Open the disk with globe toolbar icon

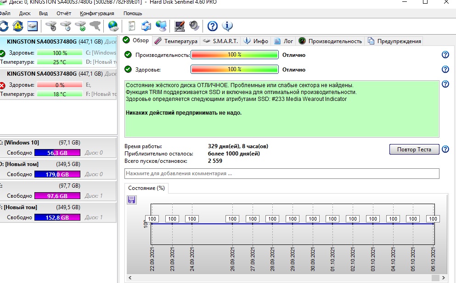click(113, 26)
